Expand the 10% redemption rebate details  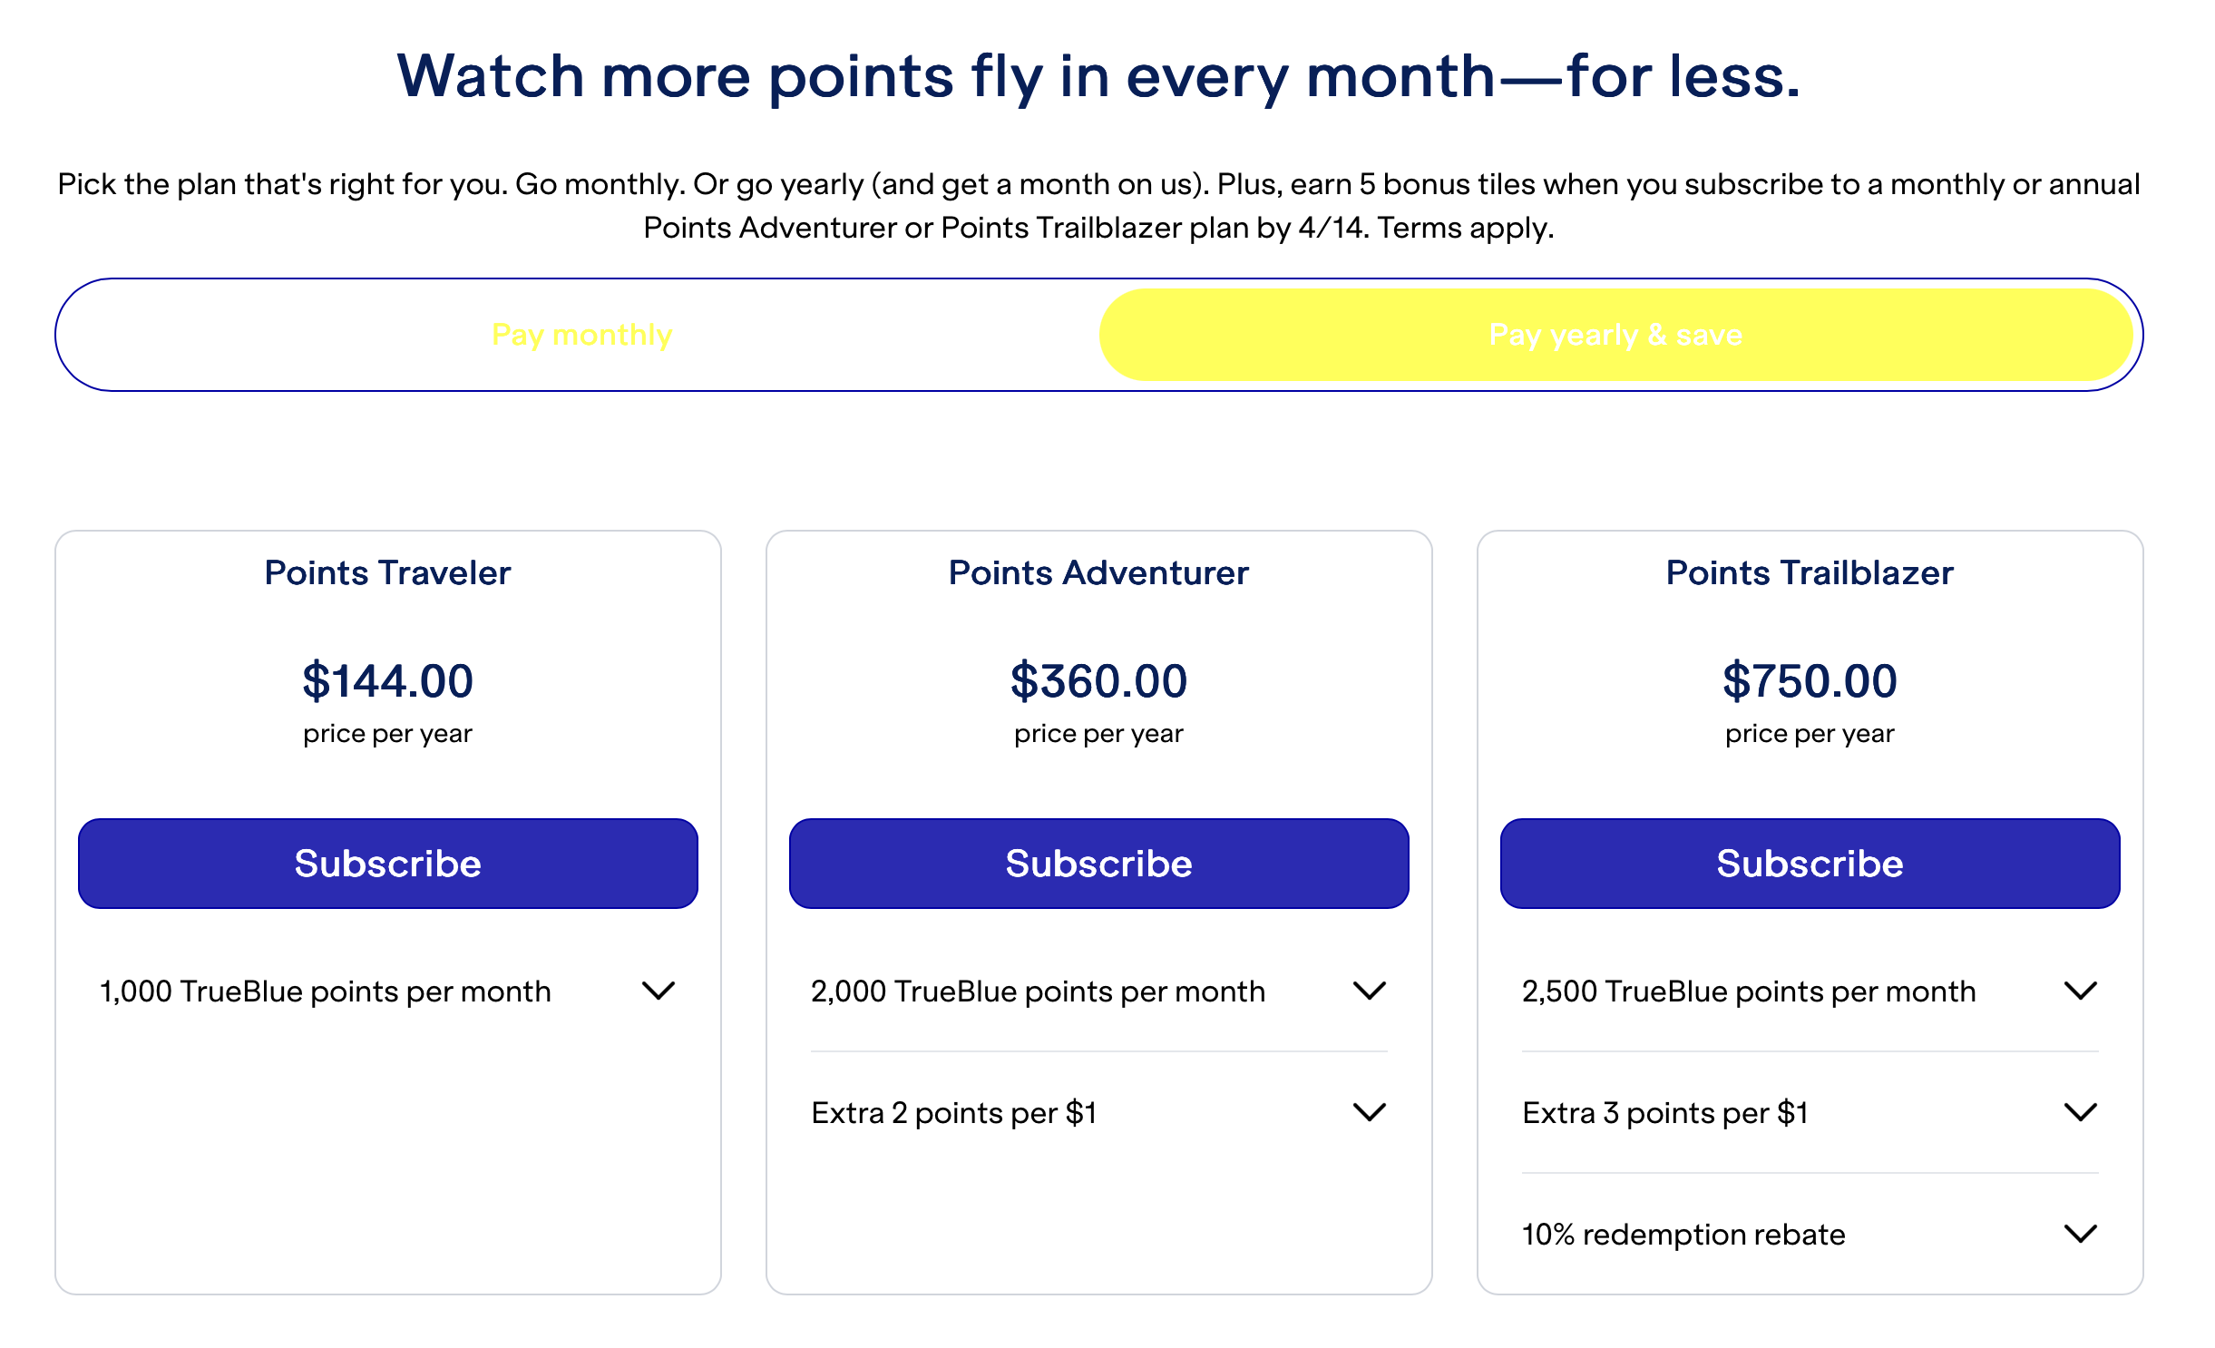point(2081,1234)
